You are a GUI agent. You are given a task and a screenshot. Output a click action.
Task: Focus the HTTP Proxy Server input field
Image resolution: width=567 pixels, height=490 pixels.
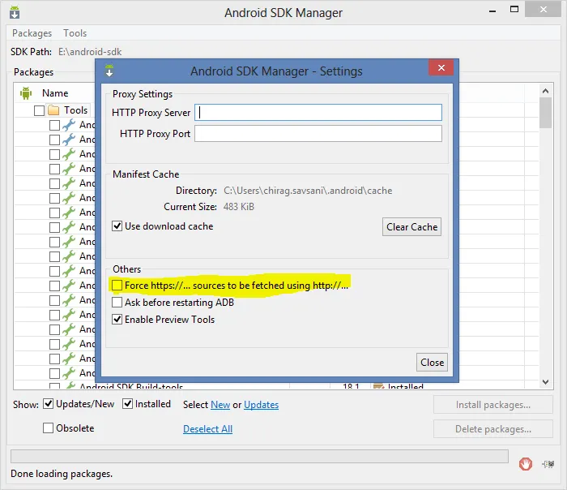[x=318, y=112]
